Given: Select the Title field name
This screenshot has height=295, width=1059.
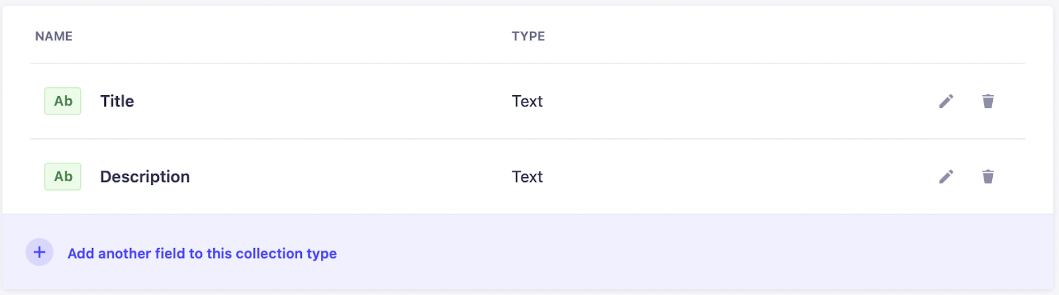Looking at the screenshot, I should 117,101.
